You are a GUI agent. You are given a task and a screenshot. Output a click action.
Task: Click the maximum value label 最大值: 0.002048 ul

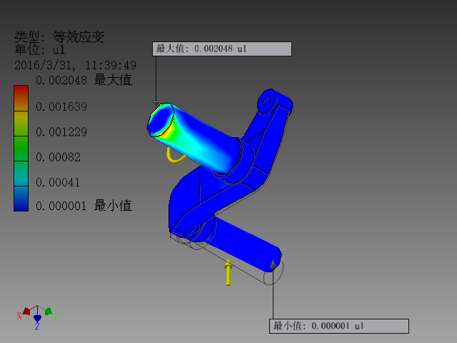tap(222, 49)
